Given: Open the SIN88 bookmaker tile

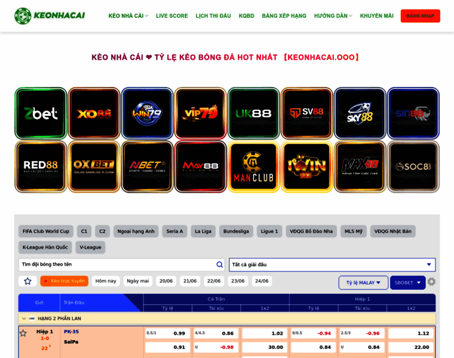Looking at the screenshot, I should [413, 113].
